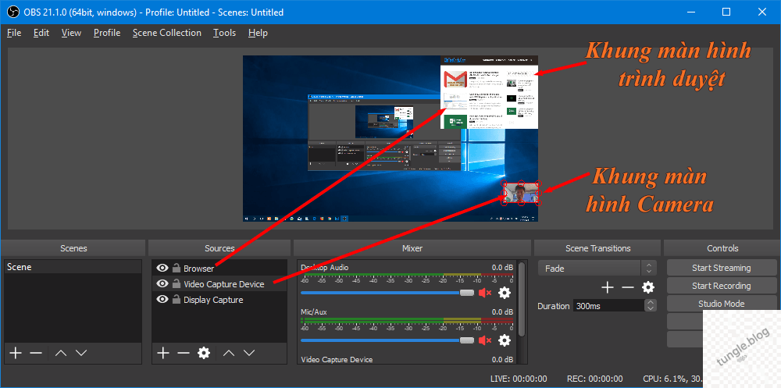Move source down with arrow icon

(249, 353)
